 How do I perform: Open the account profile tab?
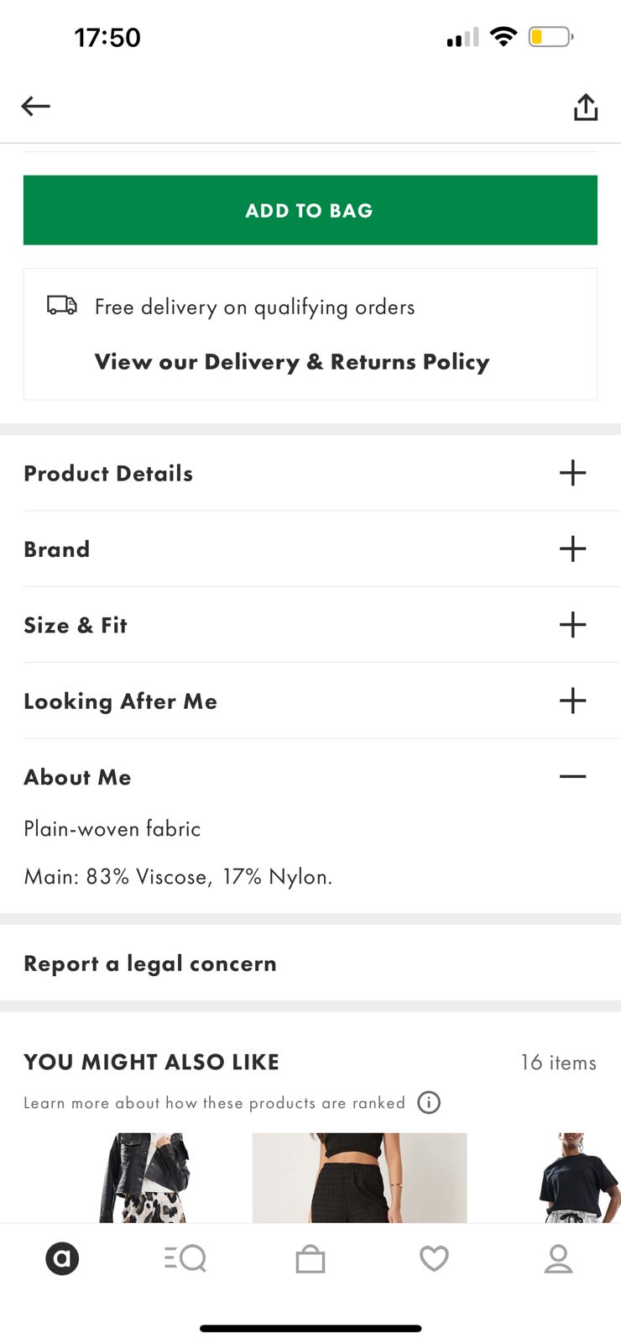(558, 1258)
